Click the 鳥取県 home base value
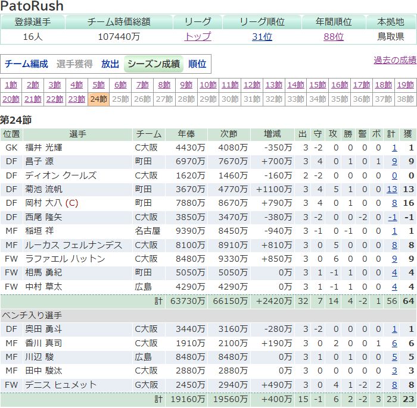 coord(391,37)
